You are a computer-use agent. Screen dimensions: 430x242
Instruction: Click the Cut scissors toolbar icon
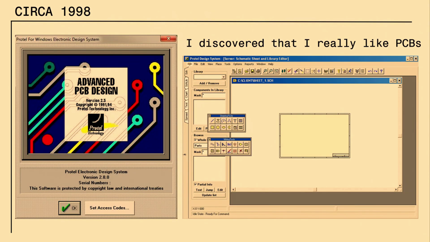coord(296,71)
